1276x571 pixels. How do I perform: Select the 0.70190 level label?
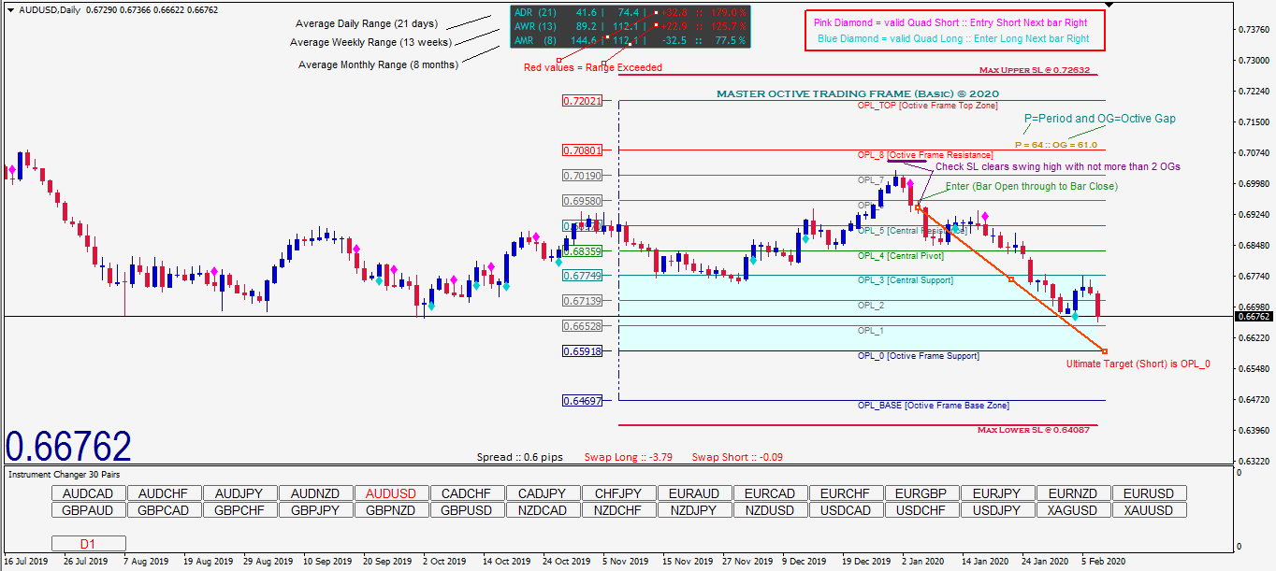pos(582,175)
